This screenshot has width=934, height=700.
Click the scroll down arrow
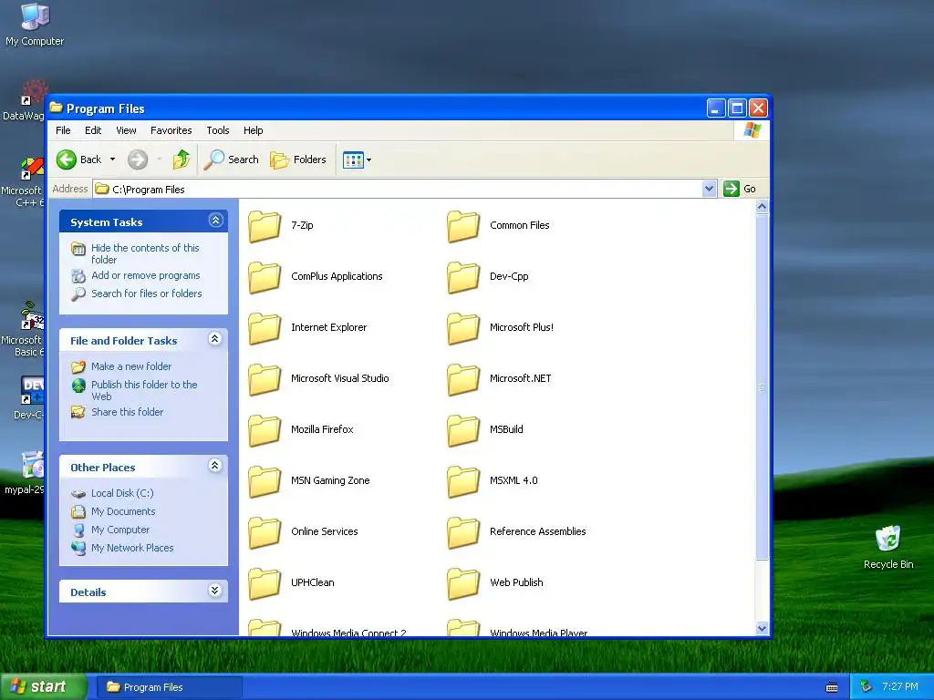coord(762,628)
